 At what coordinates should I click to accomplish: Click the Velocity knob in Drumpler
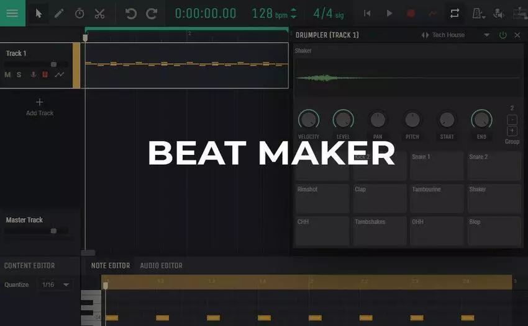coord(308,120)
